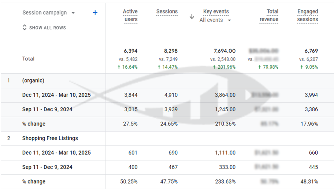
Task: Select the Sessions column header
Action: (x=167, y=11)
